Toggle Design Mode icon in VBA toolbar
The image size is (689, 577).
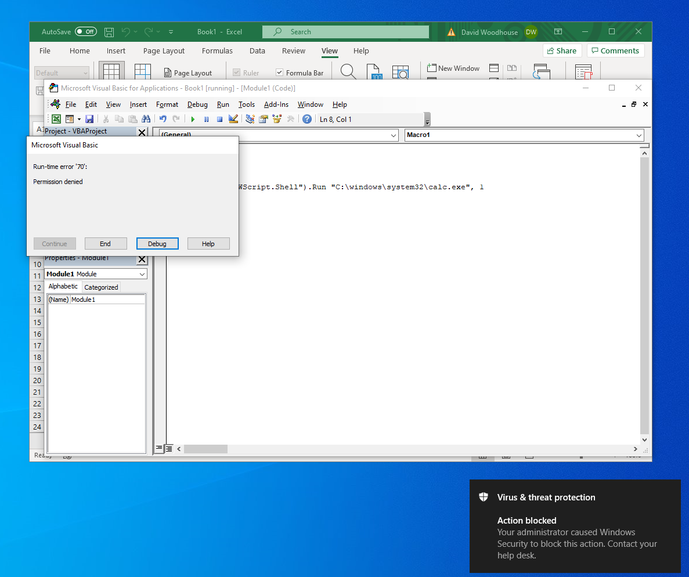click(233, 119)
